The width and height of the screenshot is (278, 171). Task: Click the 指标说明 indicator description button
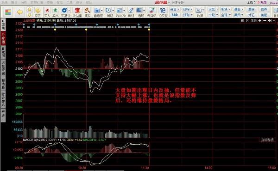[267, 140]
